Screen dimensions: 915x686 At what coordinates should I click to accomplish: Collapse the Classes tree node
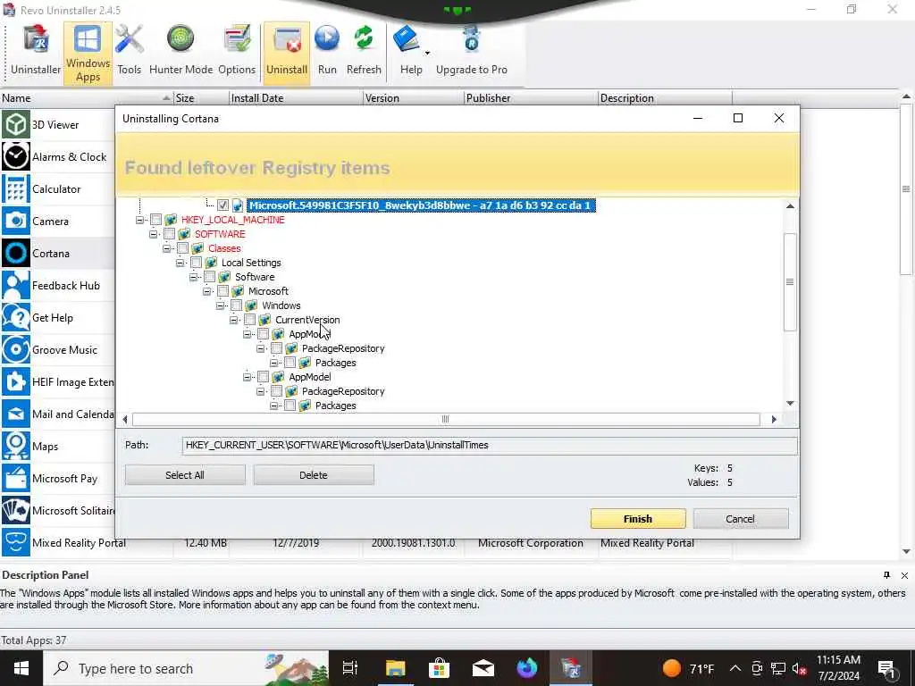pos(167,248)
